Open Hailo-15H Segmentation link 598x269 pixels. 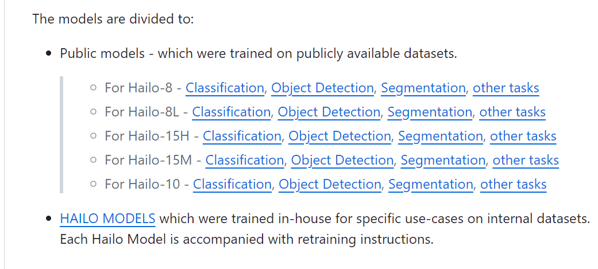click(440, 136)
